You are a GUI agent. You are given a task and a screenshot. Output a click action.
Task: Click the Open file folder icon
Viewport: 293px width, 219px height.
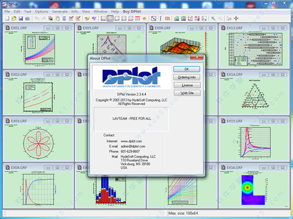pos(14,18)
